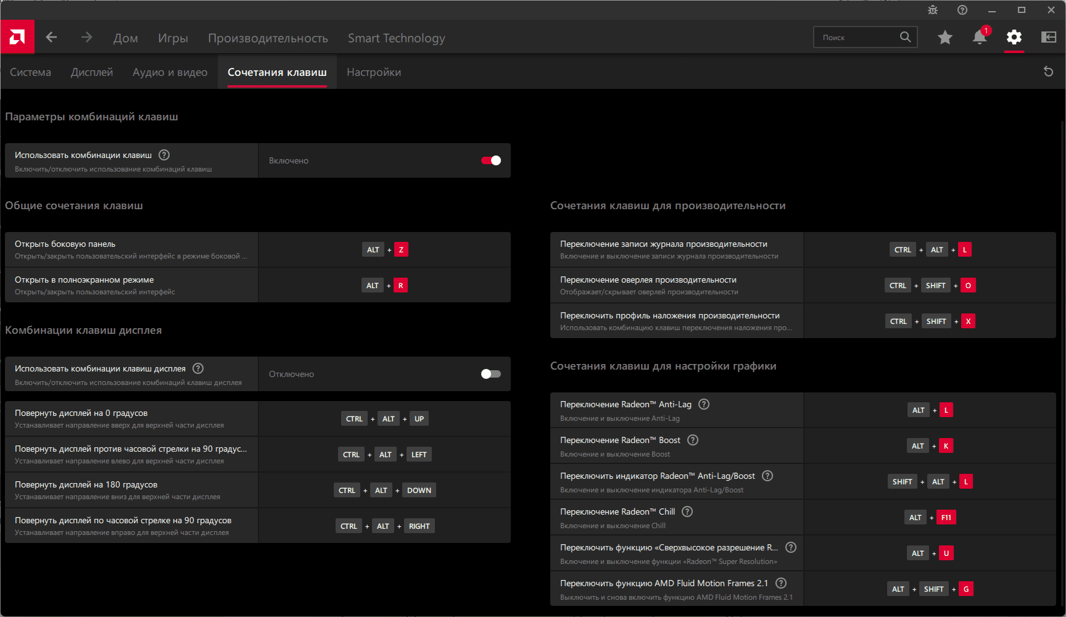
Task: Edit the ALT + L Anti-Lag hotkey
Action: 930,410
